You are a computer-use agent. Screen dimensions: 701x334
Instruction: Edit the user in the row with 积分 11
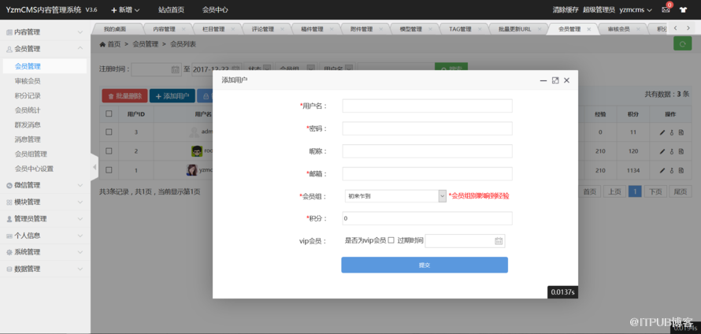tap(662, 132)
